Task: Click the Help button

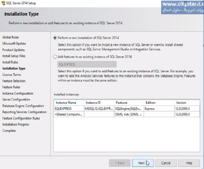Action: (x=189, y=163)
